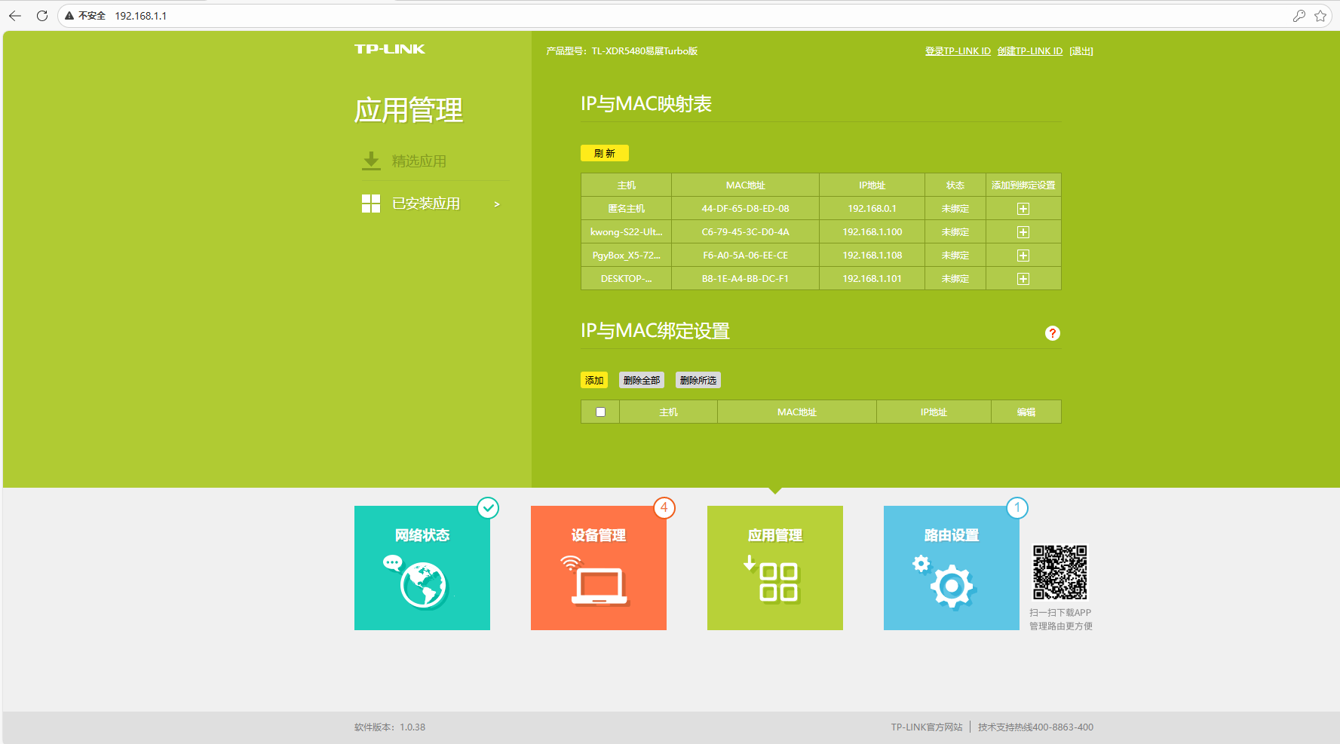Select 已安装应用 in the sidebar

coord(426,204)
